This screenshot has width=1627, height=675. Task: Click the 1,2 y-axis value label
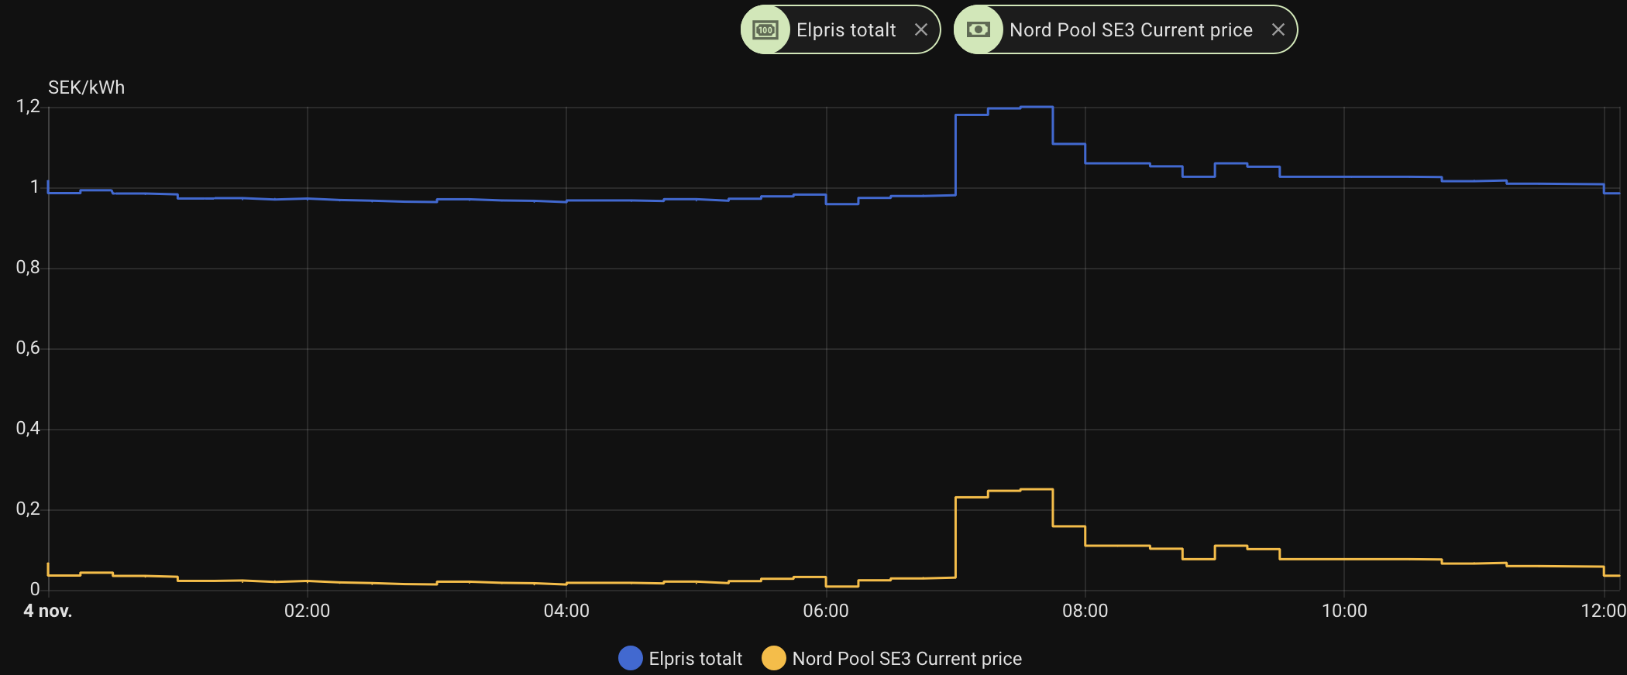pyautogui.click(x=28, y=107)
